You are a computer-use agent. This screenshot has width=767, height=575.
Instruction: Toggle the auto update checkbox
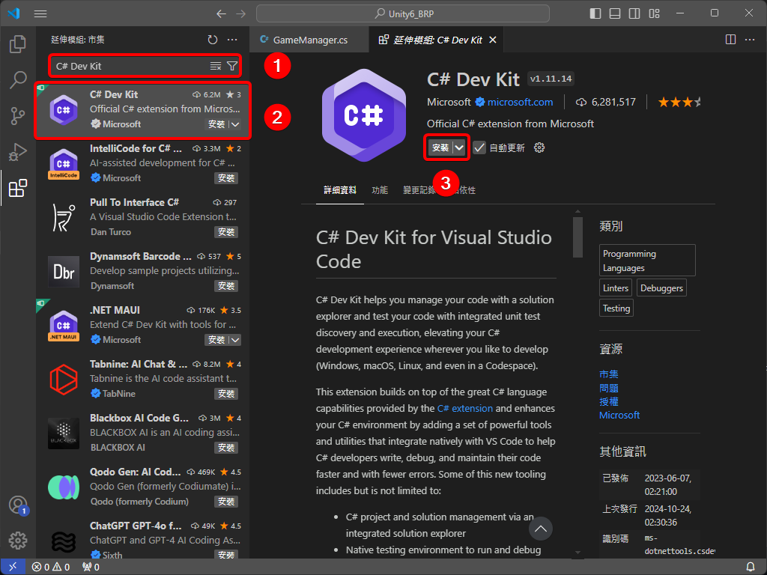tap(479, 147)
